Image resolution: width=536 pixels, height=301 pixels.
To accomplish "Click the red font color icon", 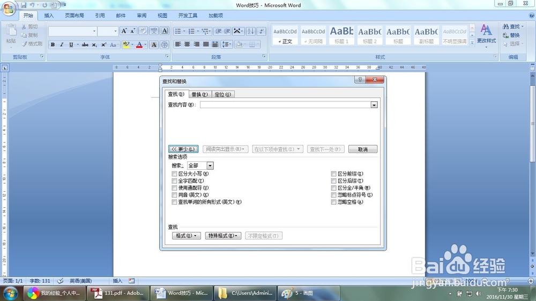I will coord(139,44).
